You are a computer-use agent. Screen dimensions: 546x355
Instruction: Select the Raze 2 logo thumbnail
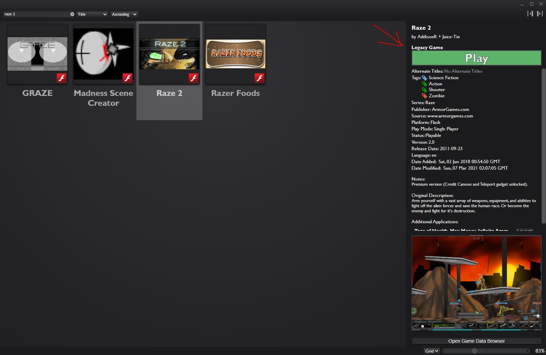pyautogui.click(x=169, y=54)
